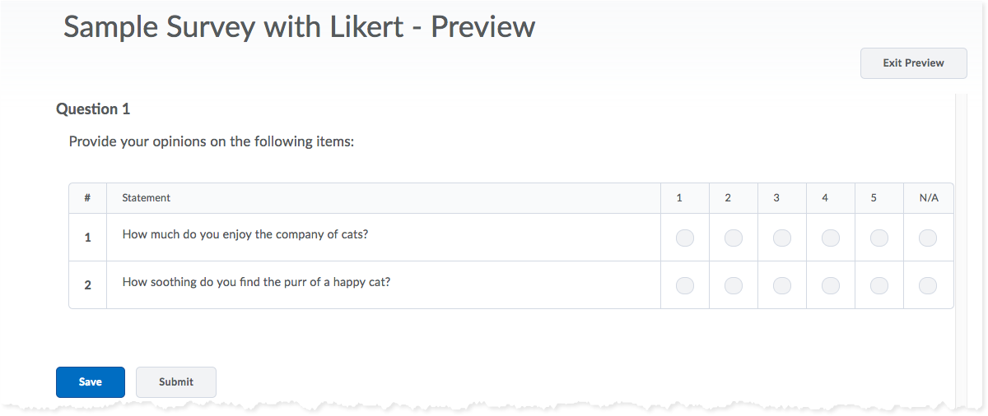Viewport: 988px width, 416px height.
Task: Select rating 1 for enjoying cats' company
Action: 684,238
